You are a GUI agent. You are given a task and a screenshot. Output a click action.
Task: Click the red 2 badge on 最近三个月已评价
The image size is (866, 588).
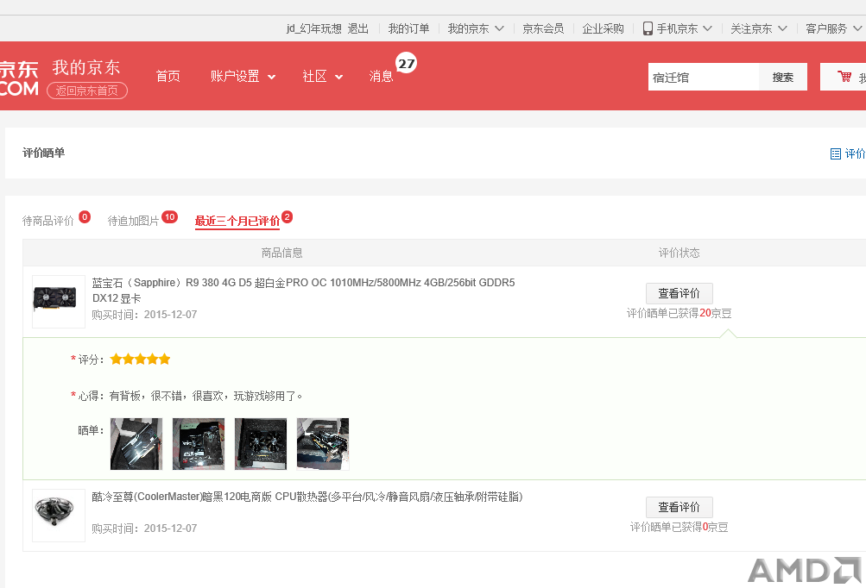coord(288,216)
